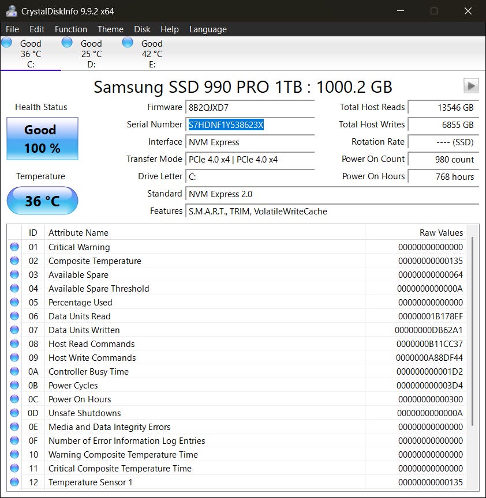Click status orb for Data Units Written row
486x498 pixels.
pyautogui.click(x=14, y=330)
